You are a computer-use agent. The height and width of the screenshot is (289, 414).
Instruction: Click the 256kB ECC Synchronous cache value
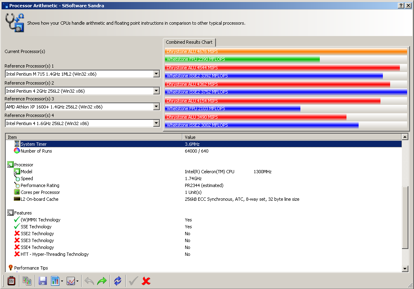click(x=242, y=199)
